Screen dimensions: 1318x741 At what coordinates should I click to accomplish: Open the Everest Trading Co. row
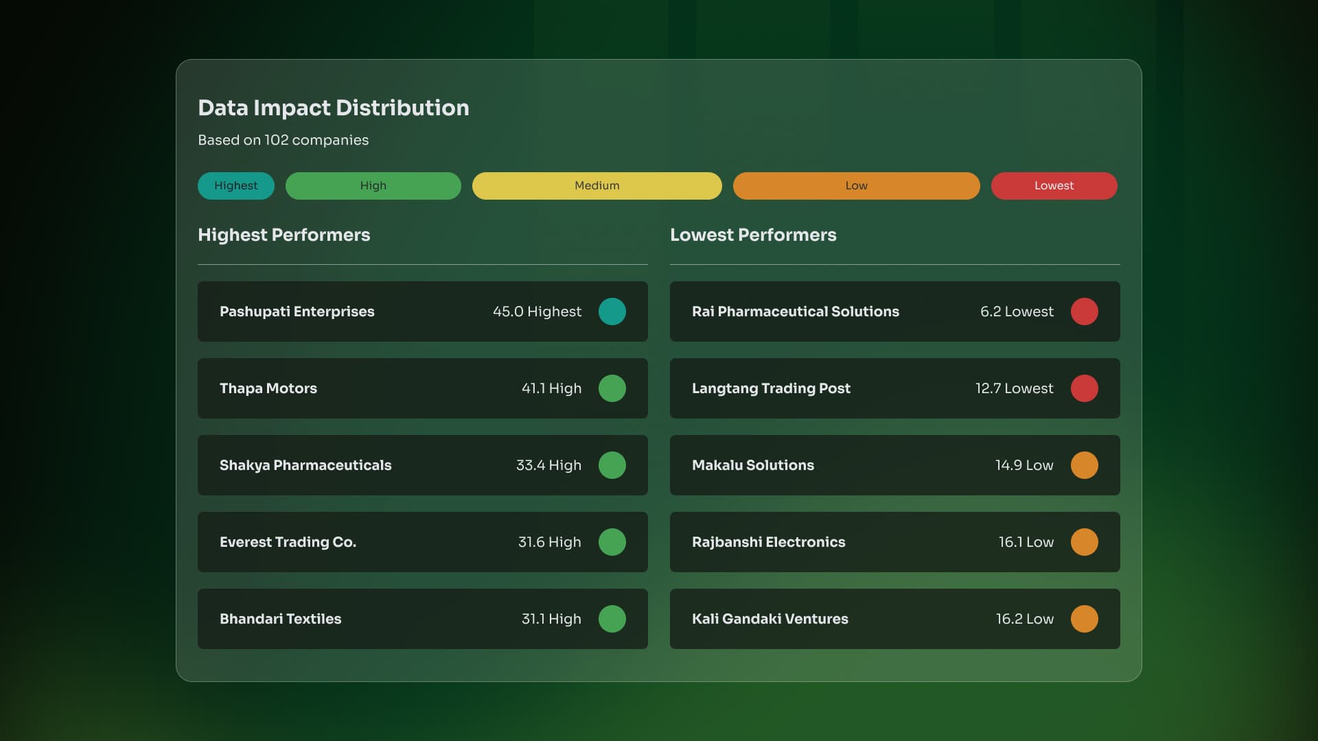423,542
